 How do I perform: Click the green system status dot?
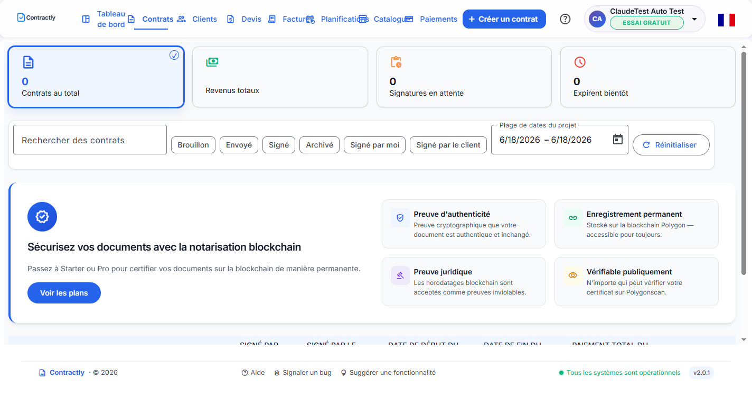[561, 373]
